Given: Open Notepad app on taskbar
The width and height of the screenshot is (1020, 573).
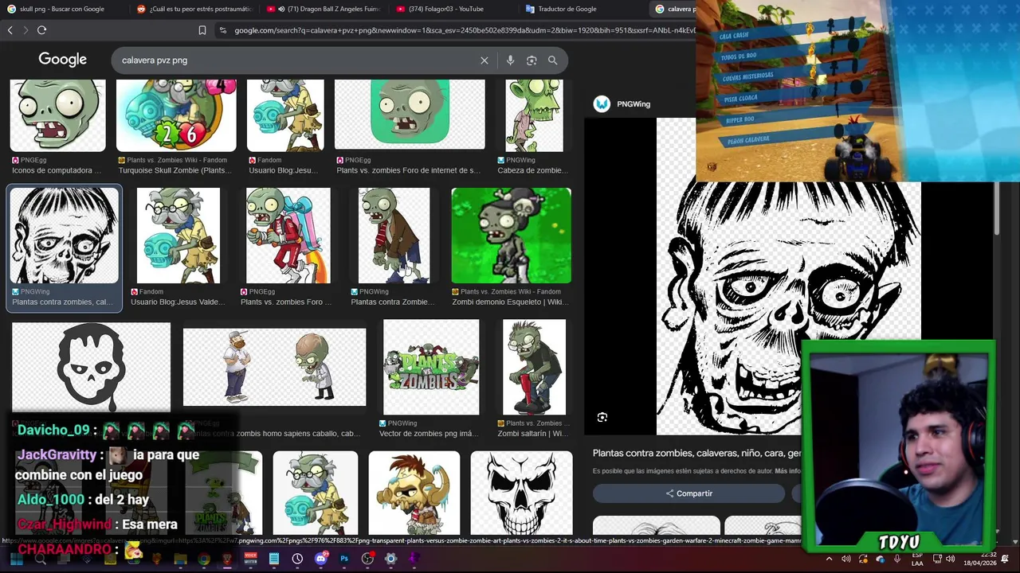Looking at the screenshot, I should click(x=273, y=559).
